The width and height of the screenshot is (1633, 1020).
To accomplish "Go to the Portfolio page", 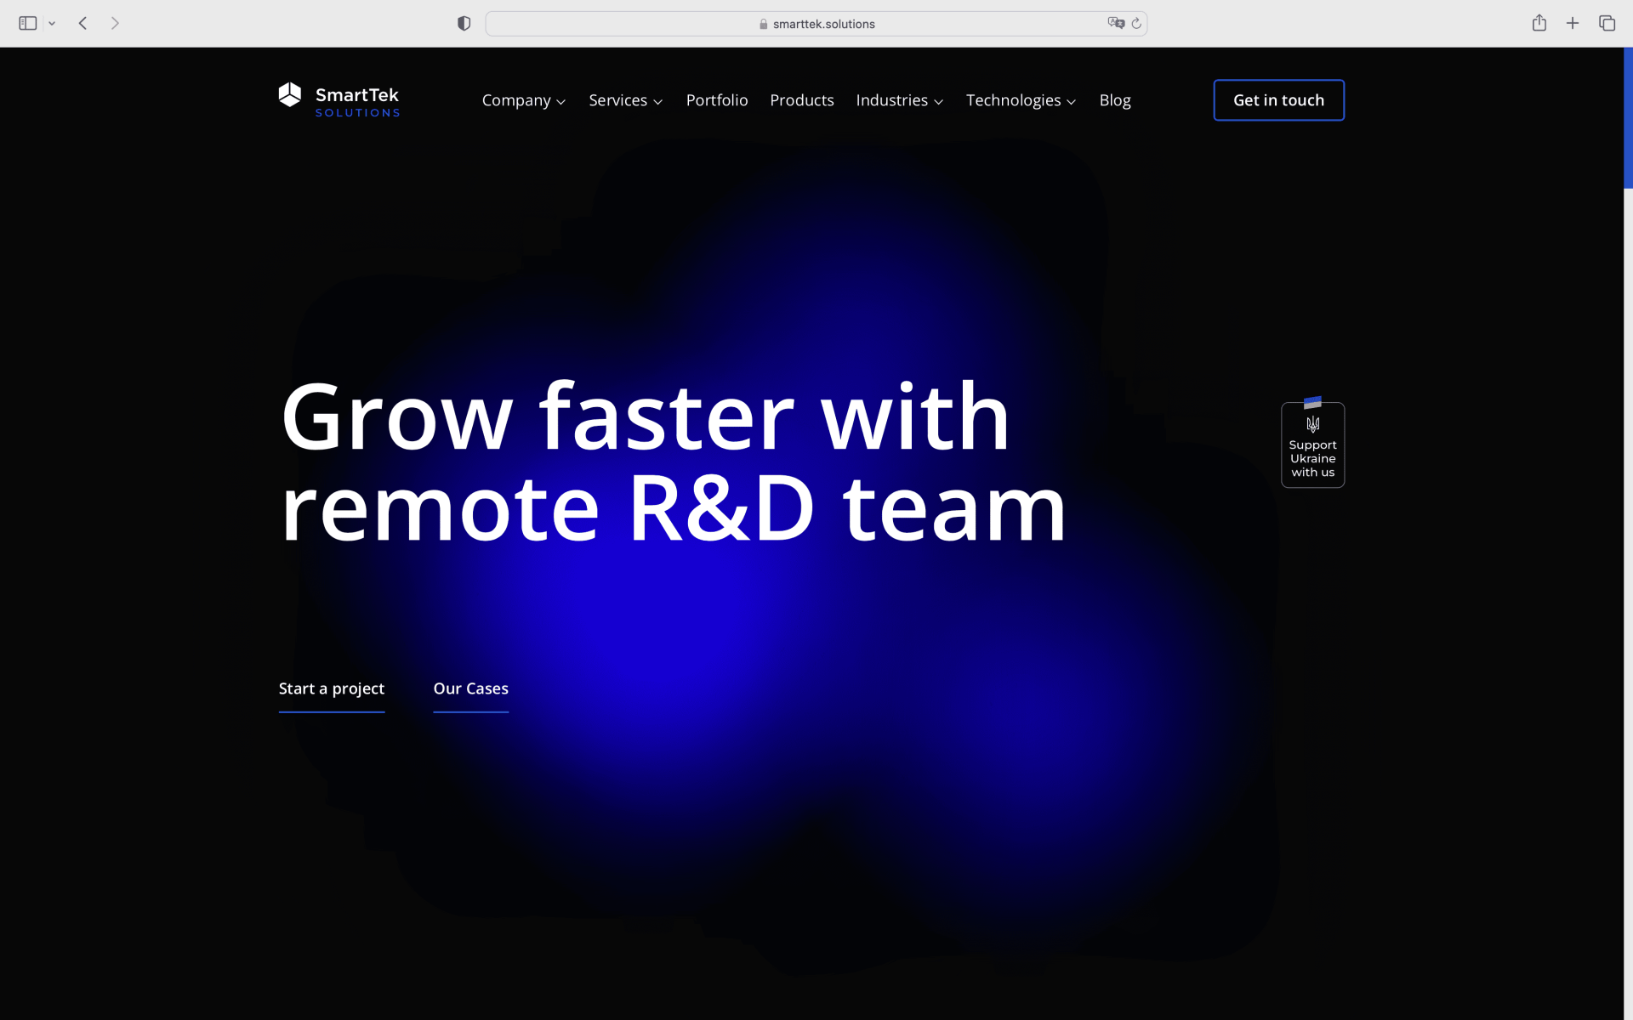I will (716, 100).
